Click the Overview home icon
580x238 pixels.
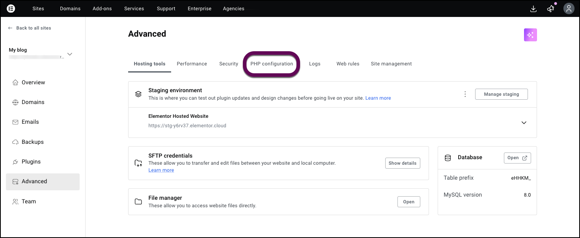[15, 82]
